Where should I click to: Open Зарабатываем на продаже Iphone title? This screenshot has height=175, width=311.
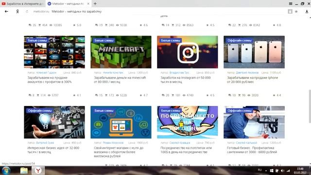coord(253,80)
